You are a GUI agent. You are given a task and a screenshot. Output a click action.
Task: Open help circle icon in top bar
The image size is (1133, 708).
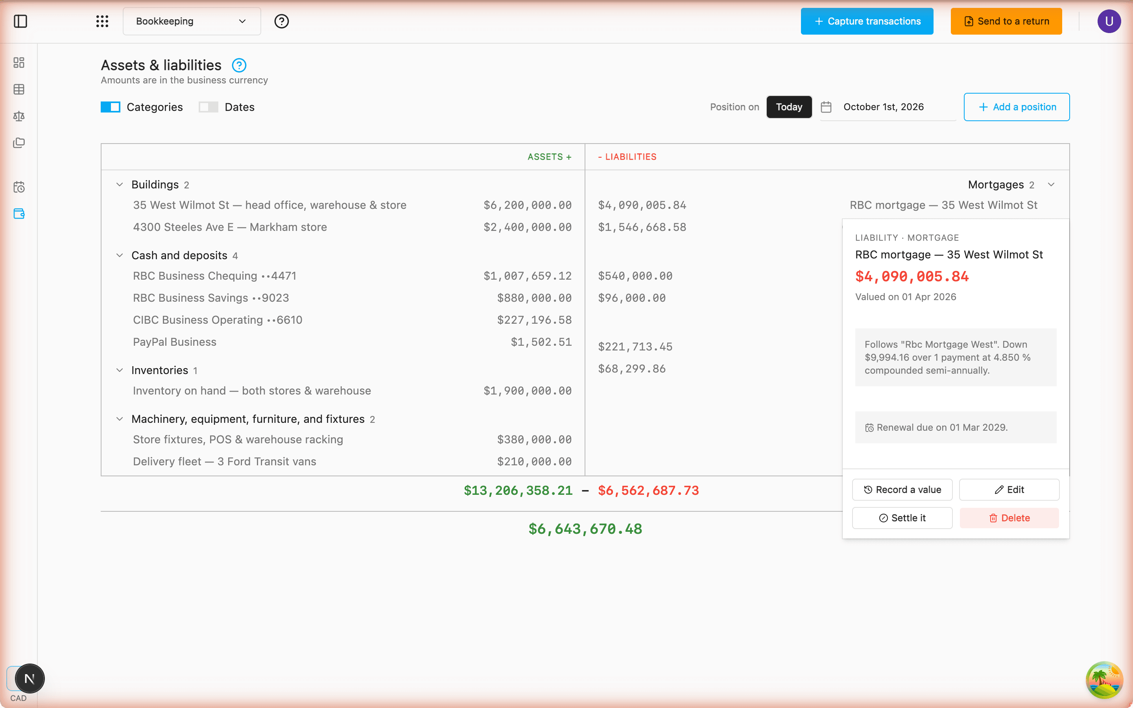[x=281, y=21]
